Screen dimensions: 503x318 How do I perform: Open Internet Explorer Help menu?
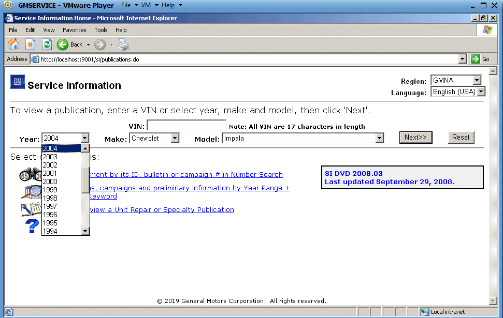pyautogui.click(x=121, y=30)
